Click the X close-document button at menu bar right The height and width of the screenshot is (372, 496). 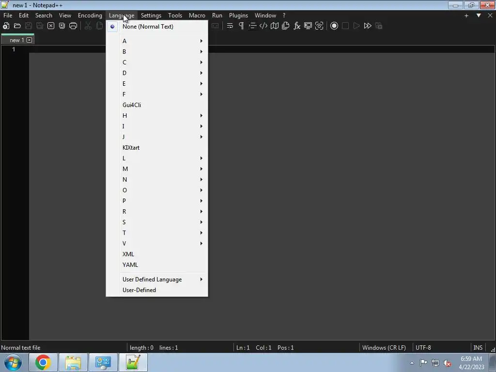click(490, 15)
